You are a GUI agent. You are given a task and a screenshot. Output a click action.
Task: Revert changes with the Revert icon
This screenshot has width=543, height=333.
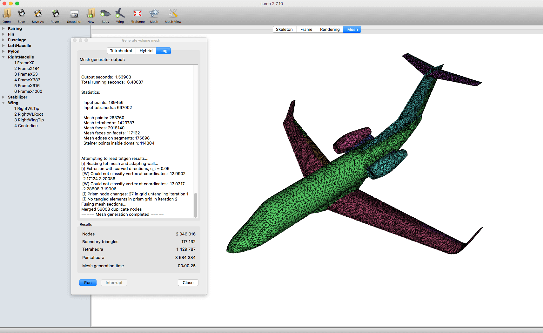pyautogui.click(x=55, y=14)
